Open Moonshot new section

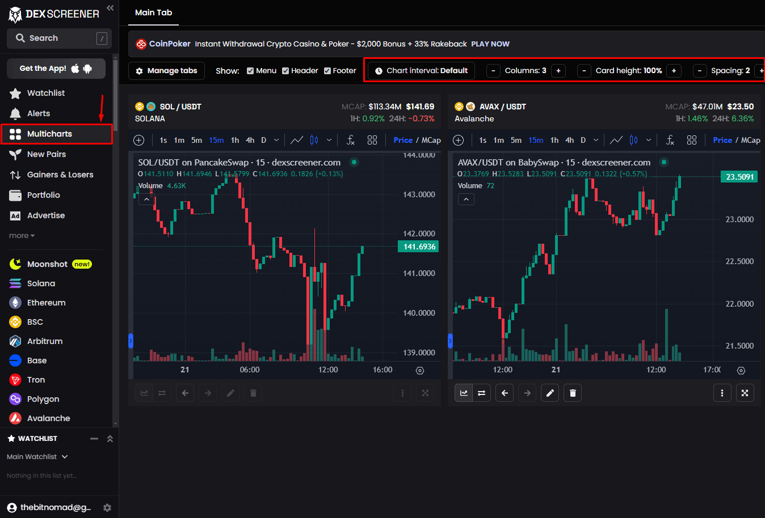(x=51, y=264)
